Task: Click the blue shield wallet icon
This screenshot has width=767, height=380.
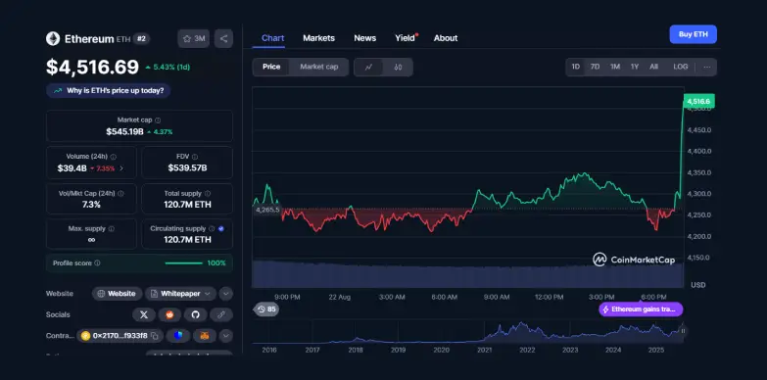Action: click(178, 336)
